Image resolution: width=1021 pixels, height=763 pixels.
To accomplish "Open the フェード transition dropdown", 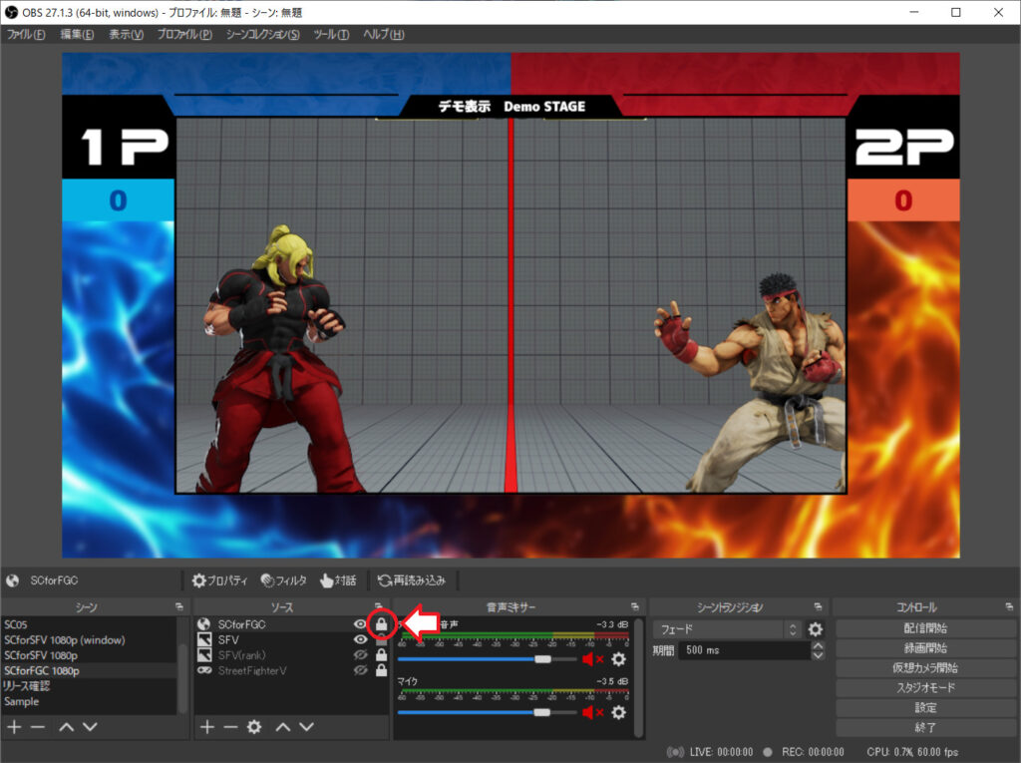I will pyautogui.click(x=727, y=629).
